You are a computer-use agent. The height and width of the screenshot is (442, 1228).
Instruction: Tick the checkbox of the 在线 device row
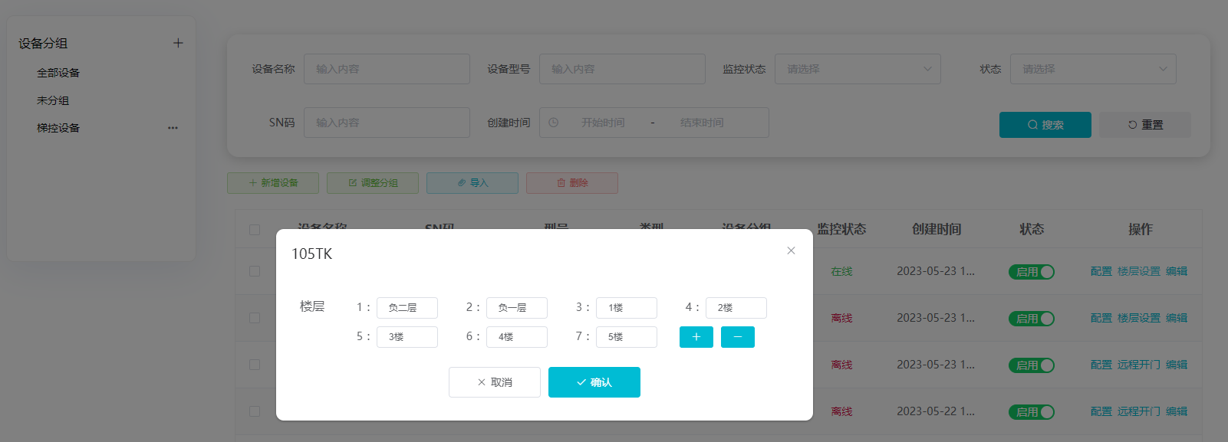coord(255,271)
